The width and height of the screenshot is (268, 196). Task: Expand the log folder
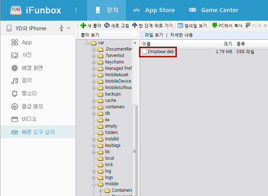coord(94,171)
